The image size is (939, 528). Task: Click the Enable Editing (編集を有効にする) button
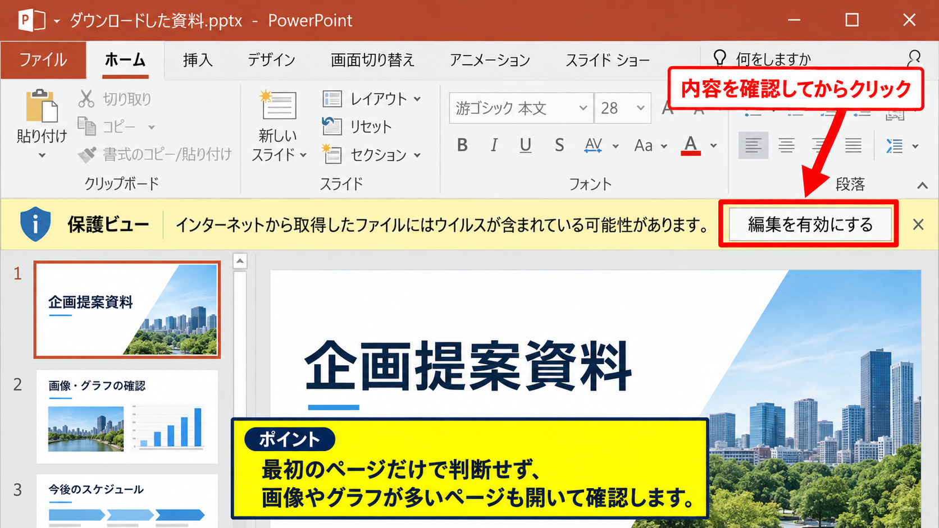(810, 224)
